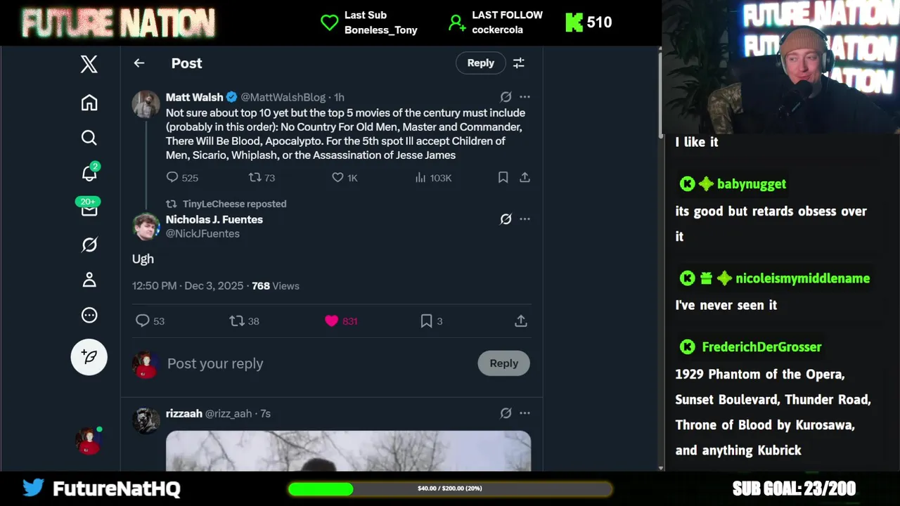Open more options on Fuentes post

[525, 219]
